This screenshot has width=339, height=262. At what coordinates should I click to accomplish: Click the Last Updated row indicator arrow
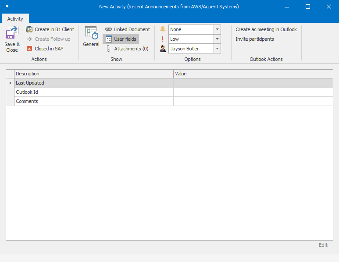tap(10, 83)
